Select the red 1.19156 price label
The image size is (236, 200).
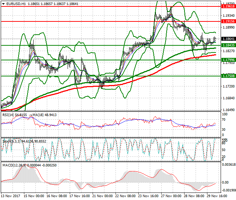click(x=228, y=21)
